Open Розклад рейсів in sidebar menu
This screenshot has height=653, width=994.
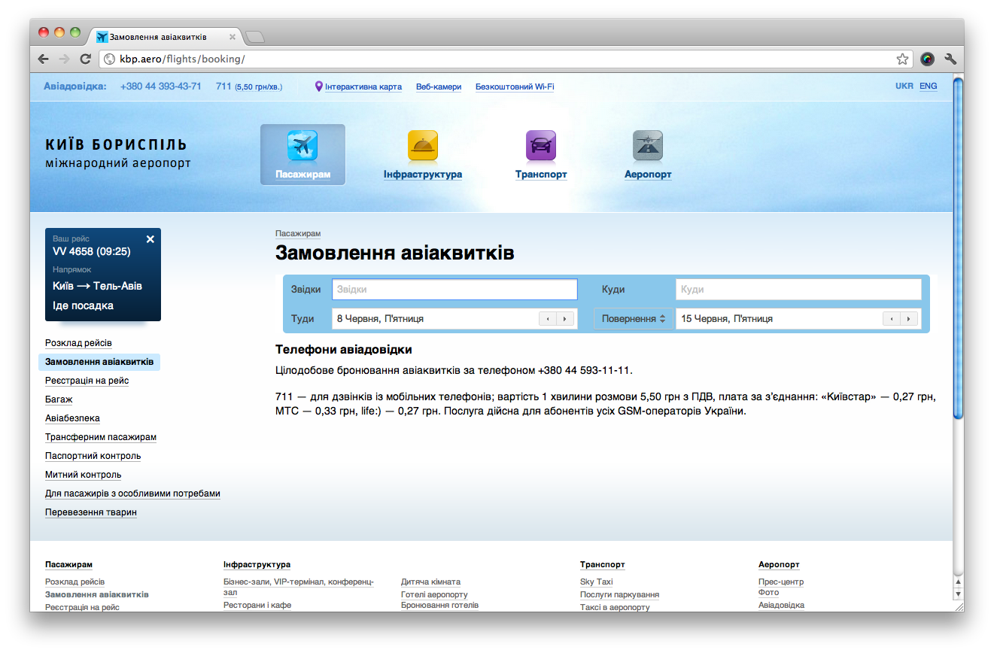78,343
